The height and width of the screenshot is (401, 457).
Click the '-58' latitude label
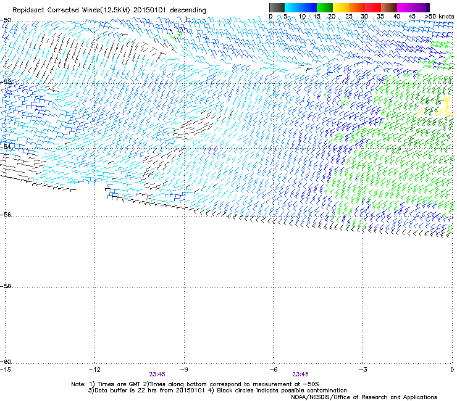[6, 286]
